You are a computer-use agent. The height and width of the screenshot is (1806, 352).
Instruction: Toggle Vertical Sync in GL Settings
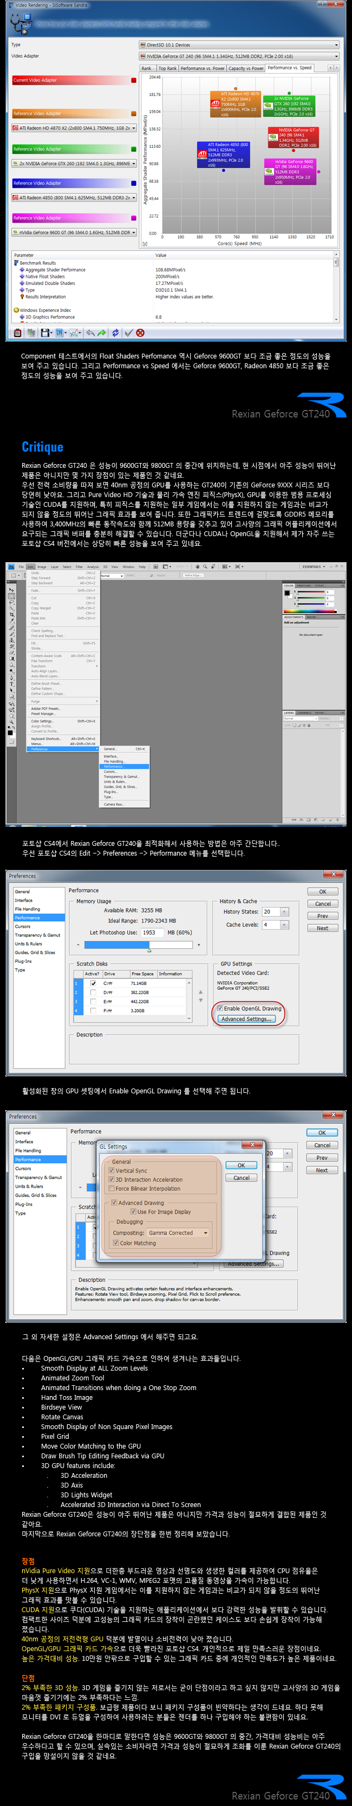tap(111, 1171)
